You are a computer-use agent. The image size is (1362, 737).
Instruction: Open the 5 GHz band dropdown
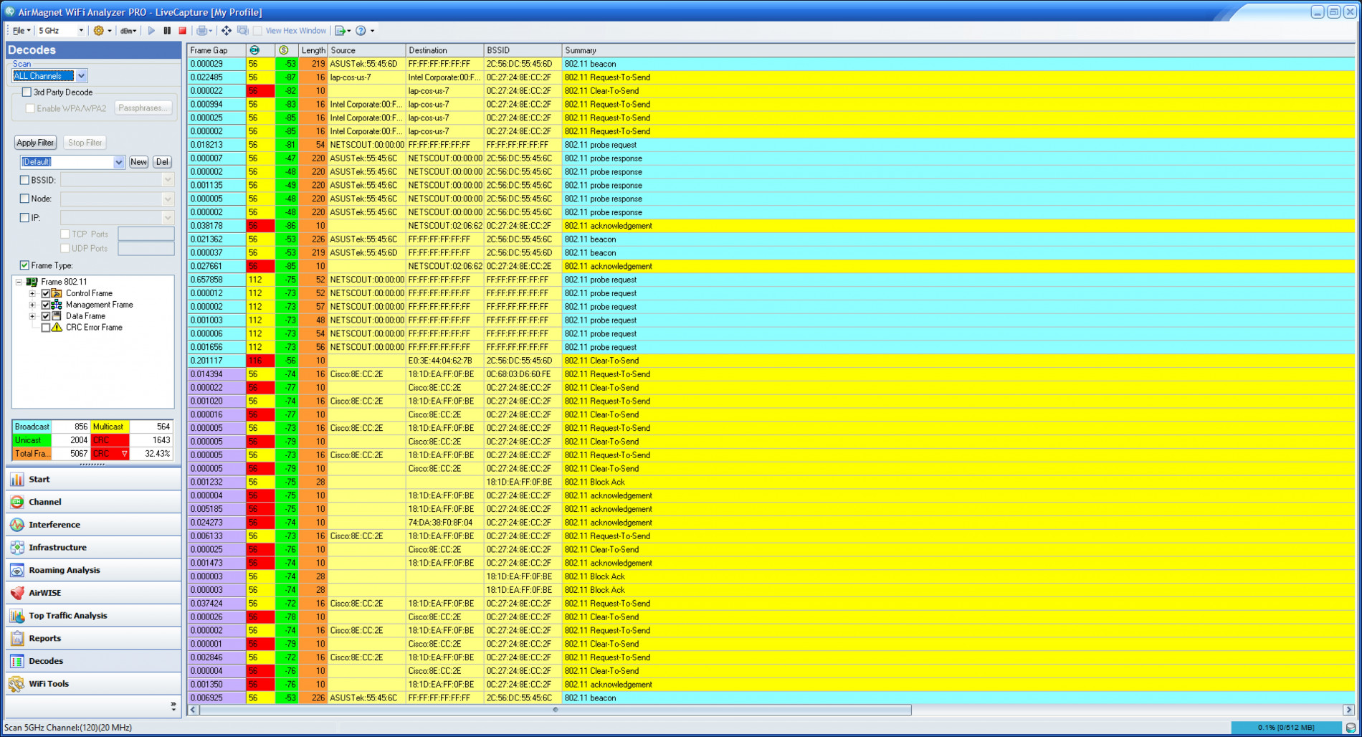point(81,31)
